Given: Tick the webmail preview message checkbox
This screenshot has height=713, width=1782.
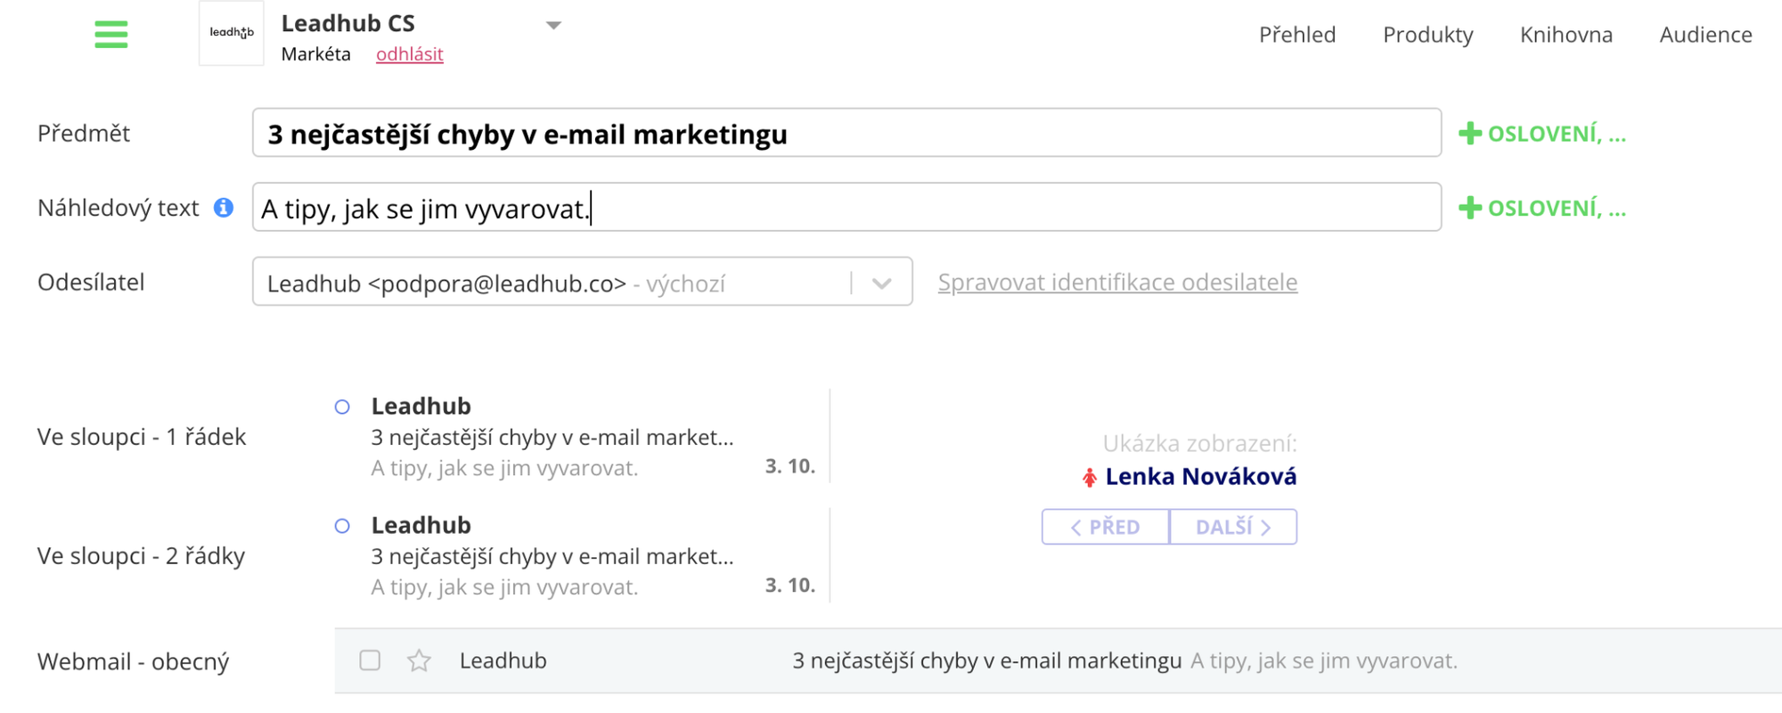Looking at the screenshot, I should [370, 660].
